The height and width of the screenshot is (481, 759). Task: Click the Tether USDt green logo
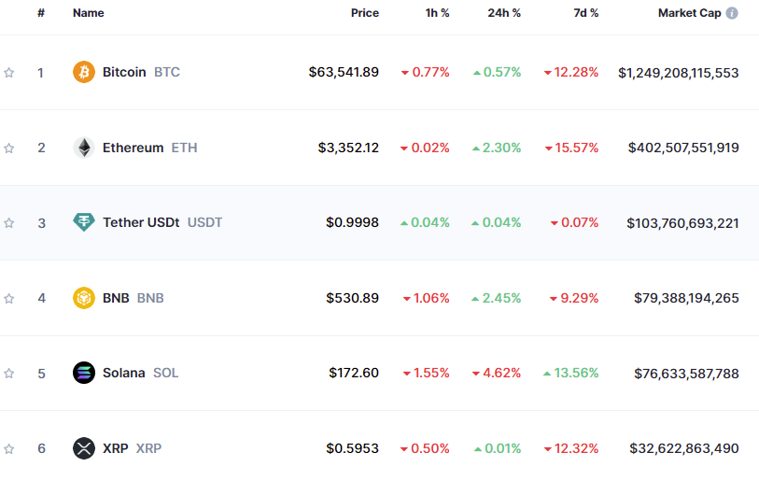coord(84,222)
